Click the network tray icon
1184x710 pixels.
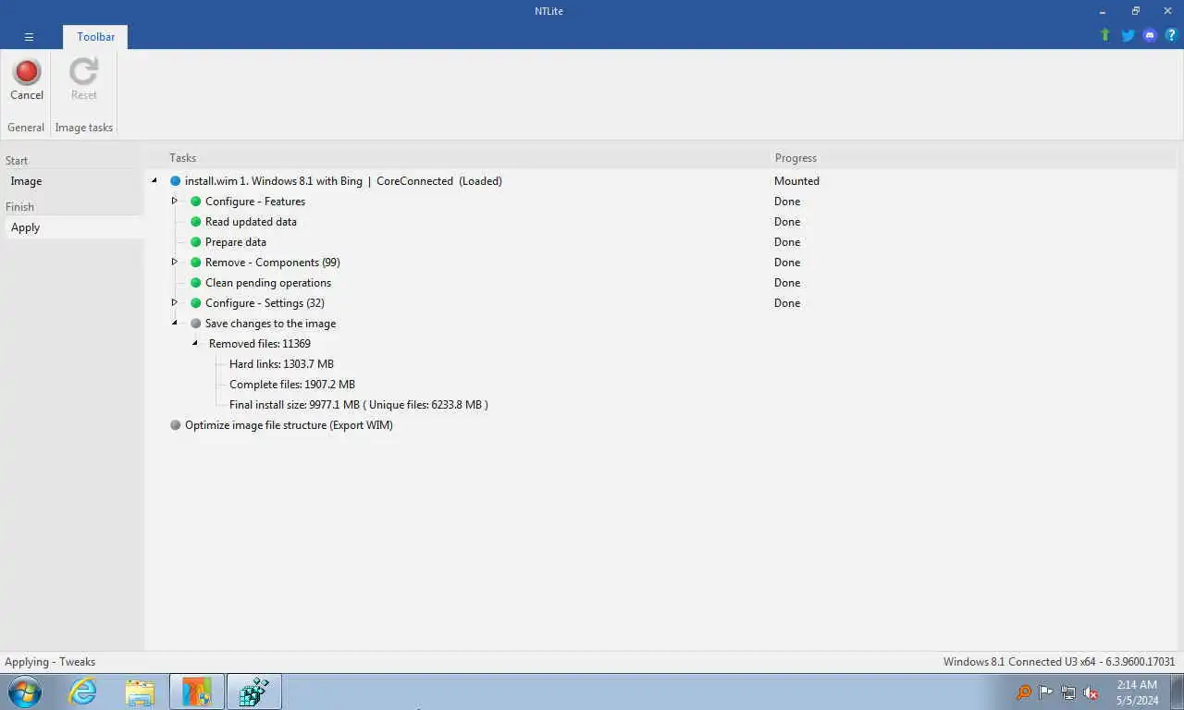[1068, 692]
